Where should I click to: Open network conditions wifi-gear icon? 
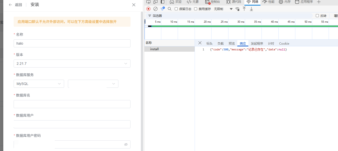click(237, 9)
